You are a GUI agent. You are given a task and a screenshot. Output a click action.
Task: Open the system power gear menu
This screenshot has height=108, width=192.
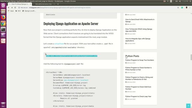coord(190,1)
